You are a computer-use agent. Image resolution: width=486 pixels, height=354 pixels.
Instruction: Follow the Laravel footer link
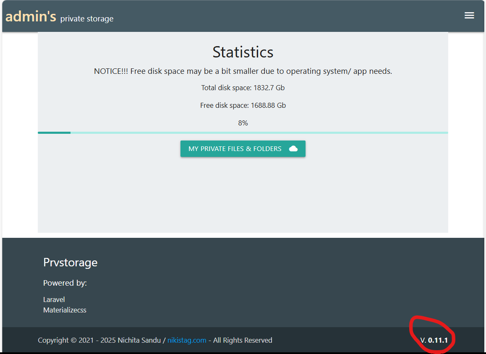coord(54,299)
